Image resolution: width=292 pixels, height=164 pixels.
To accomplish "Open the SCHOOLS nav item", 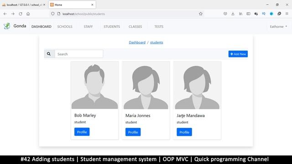I will point(65,26).
